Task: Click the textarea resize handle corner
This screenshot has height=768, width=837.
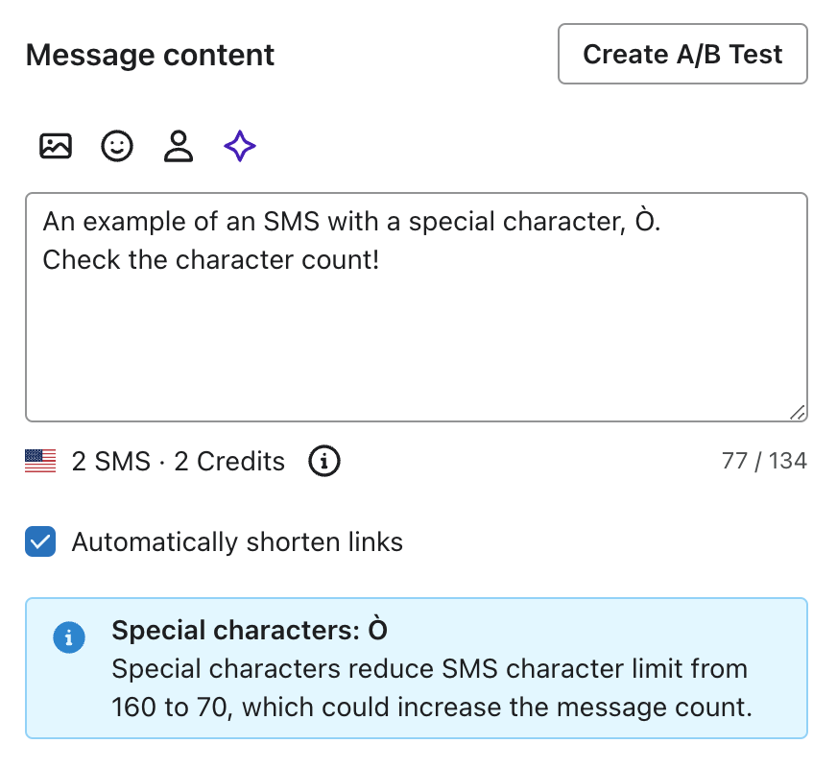Action: 797,412
